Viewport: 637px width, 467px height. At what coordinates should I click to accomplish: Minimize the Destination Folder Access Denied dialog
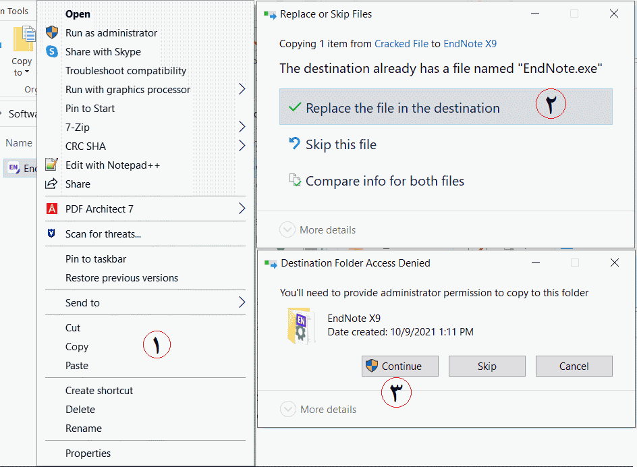click(536, 263)
